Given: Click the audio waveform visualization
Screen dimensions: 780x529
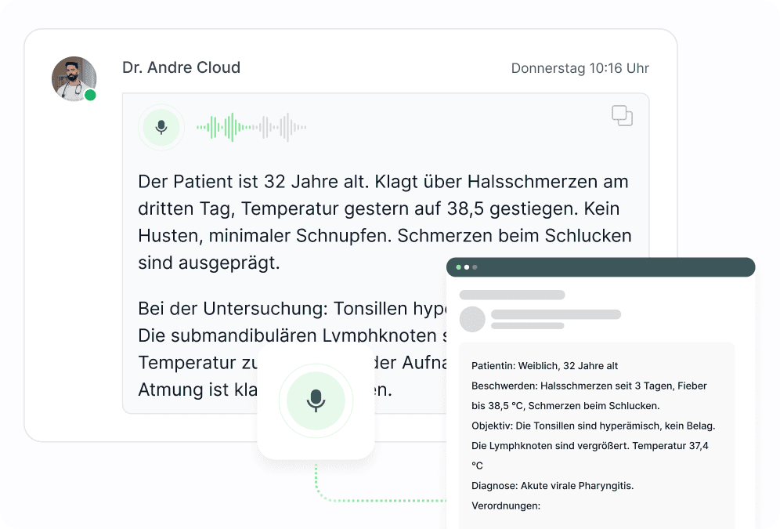Looking at the screenshot, I should [x=251, y=126].
